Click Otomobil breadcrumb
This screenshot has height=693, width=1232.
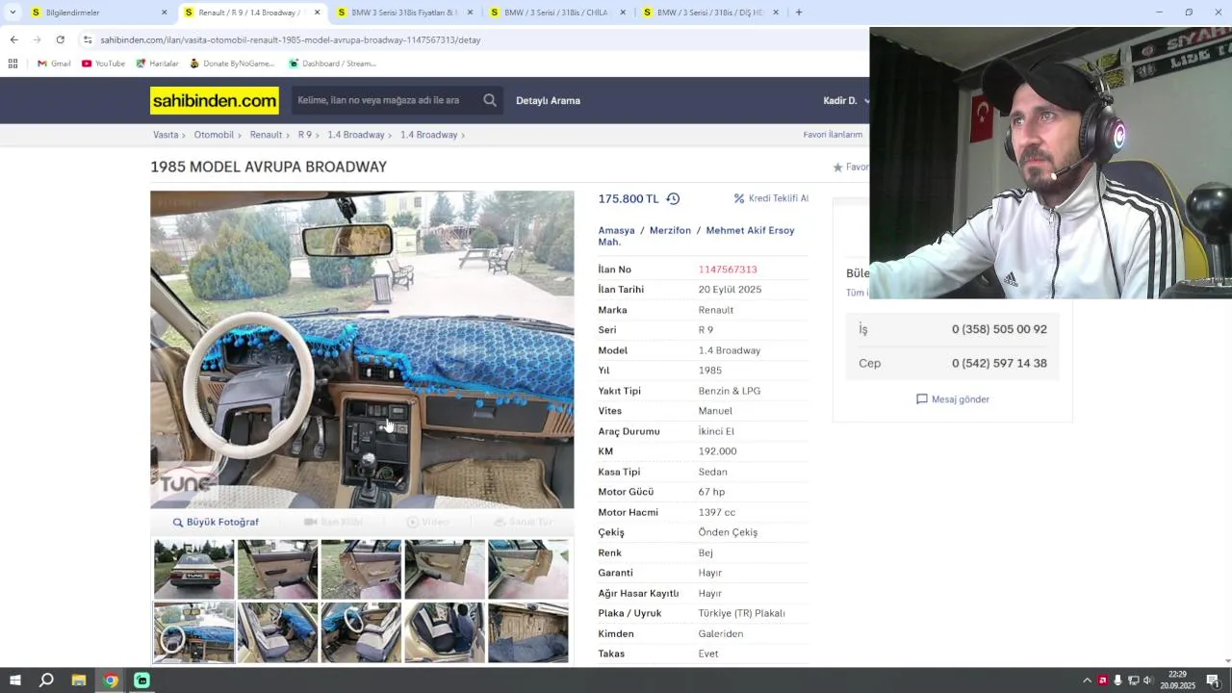coord(214,135)
